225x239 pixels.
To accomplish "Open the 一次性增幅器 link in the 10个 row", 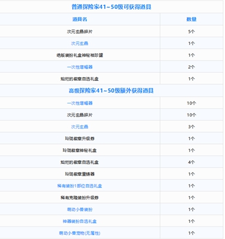I will tap(80, 103).
